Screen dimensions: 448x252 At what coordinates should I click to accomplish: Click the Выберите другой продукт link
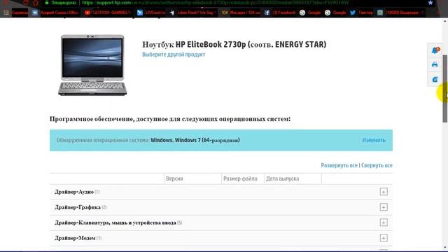pyautogui.click(x=174, y=55)
